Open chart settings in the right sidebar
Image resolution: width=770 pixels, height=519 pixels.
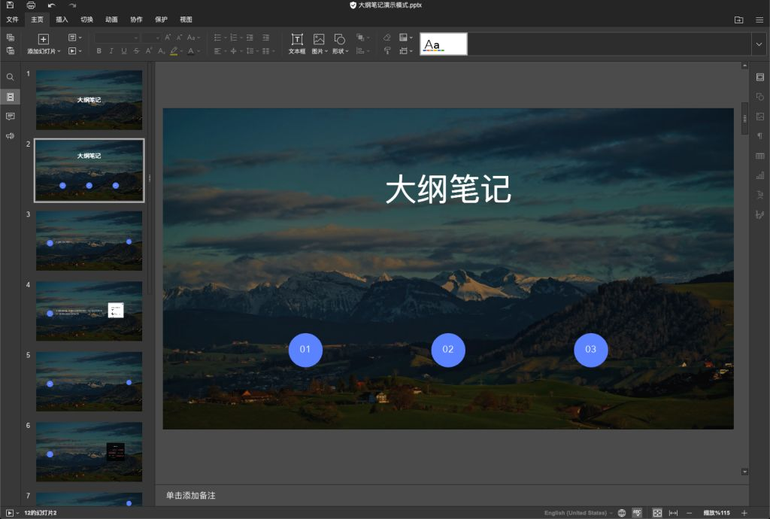pyautogui.click(x=759, y=175)
